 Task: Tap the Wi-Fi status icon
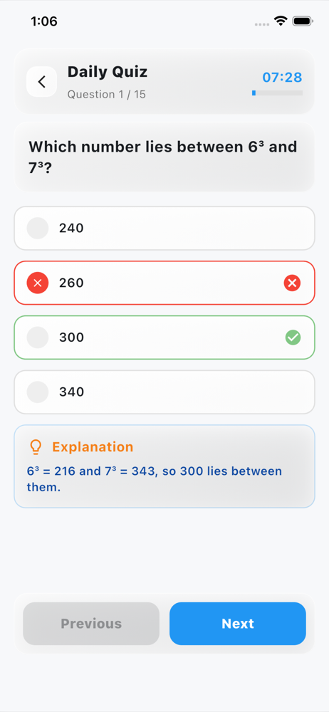point(281,21)
